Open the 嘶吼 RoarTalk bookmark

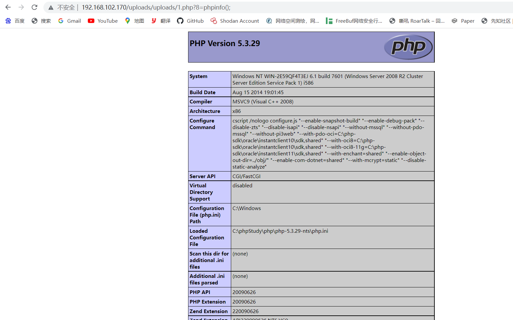click(417, 21)
